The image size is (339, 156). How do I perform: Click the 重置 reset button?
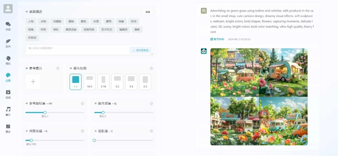[x=148, y=12]
